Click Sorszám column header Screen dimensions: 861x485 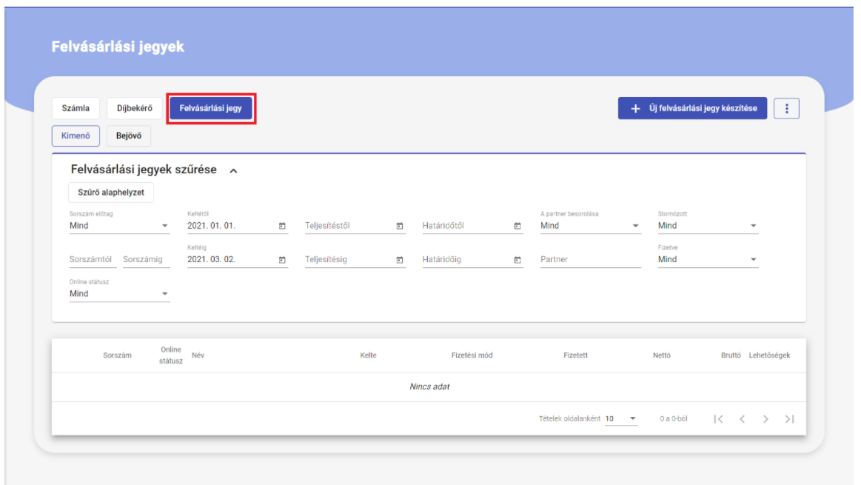tap(117, 355)
